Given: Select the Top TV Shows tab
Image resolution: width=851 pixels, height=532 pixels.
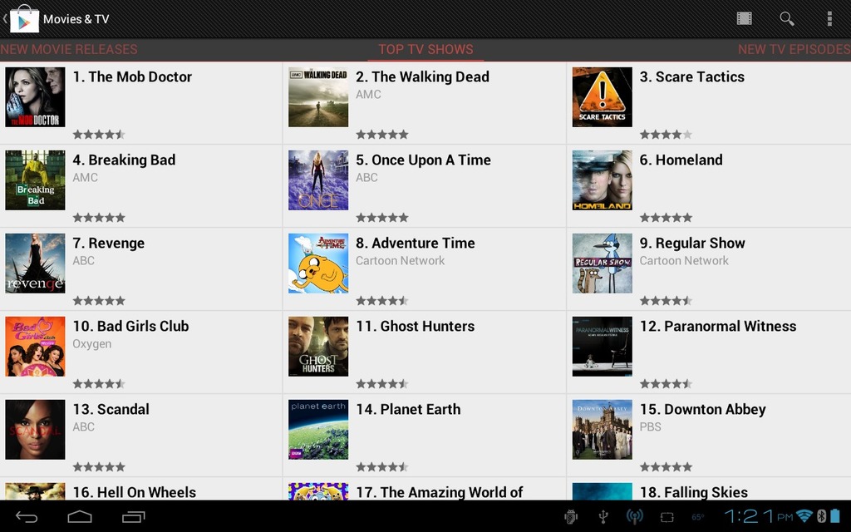Looking at the screenshot, I should 425,49.
